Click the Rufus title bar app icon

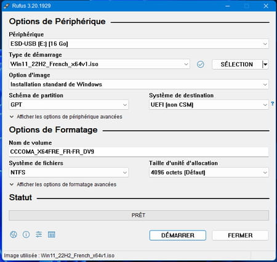click(x=7, y=6)
